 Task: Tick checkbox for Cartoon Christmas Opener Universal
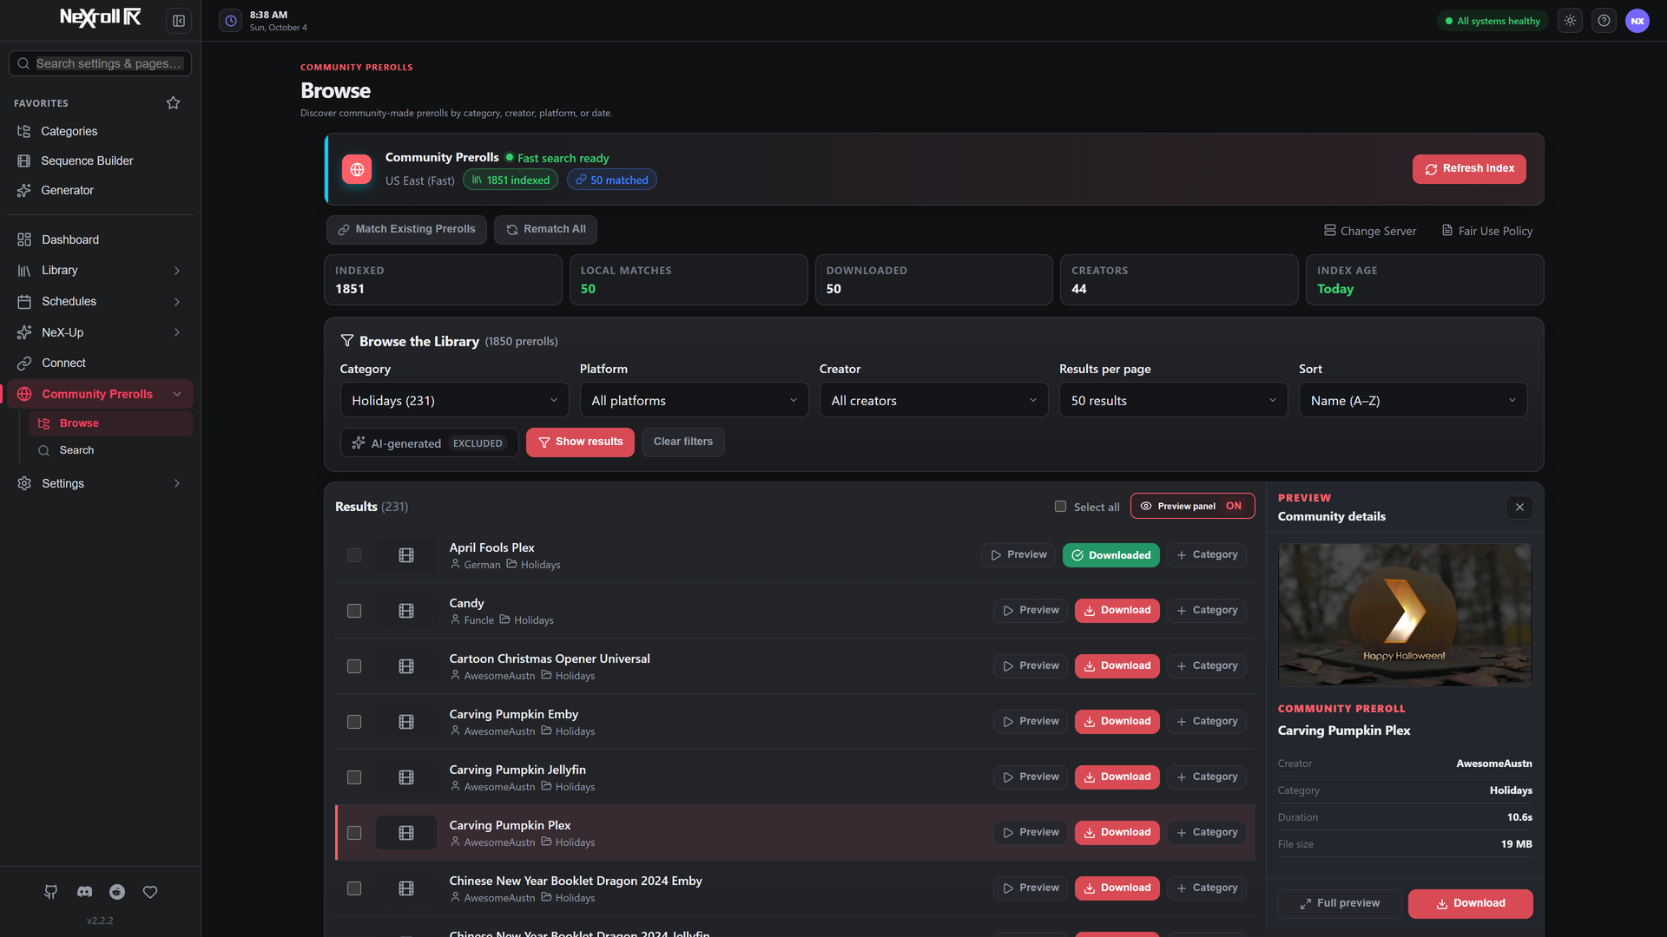[354, 666]
